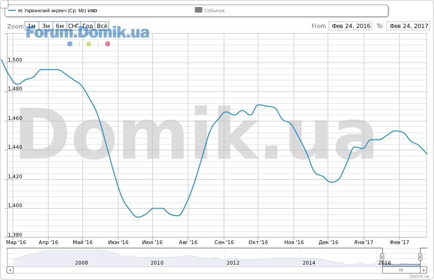Click 2010 in the navigator timeline
The width and height of the screenshot is (434, 280).
tap(157, 263)
